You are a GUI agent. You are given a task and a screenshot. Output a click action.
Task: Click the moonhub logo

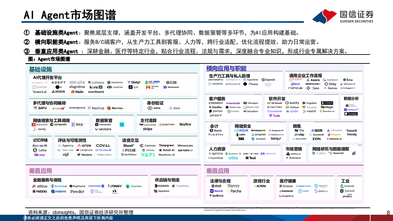pyautogui.click(x=216, y=158)
